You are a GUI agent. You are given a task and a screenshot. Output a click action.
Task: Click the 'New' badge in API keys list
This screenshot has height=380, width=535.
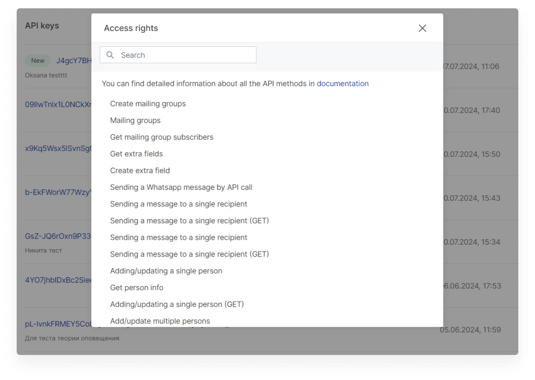38,61
